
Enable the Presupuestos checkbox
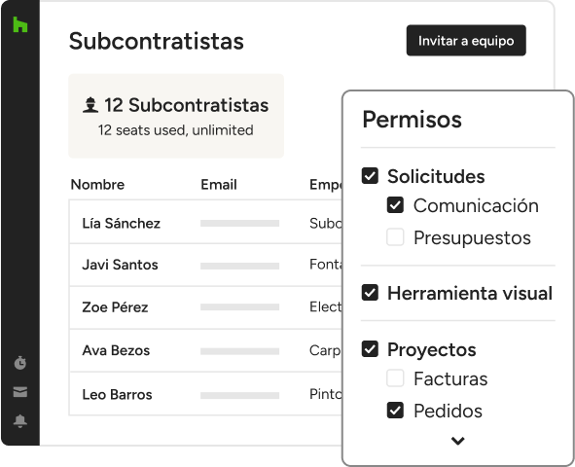pyautogui.click(x=395, y=237)
